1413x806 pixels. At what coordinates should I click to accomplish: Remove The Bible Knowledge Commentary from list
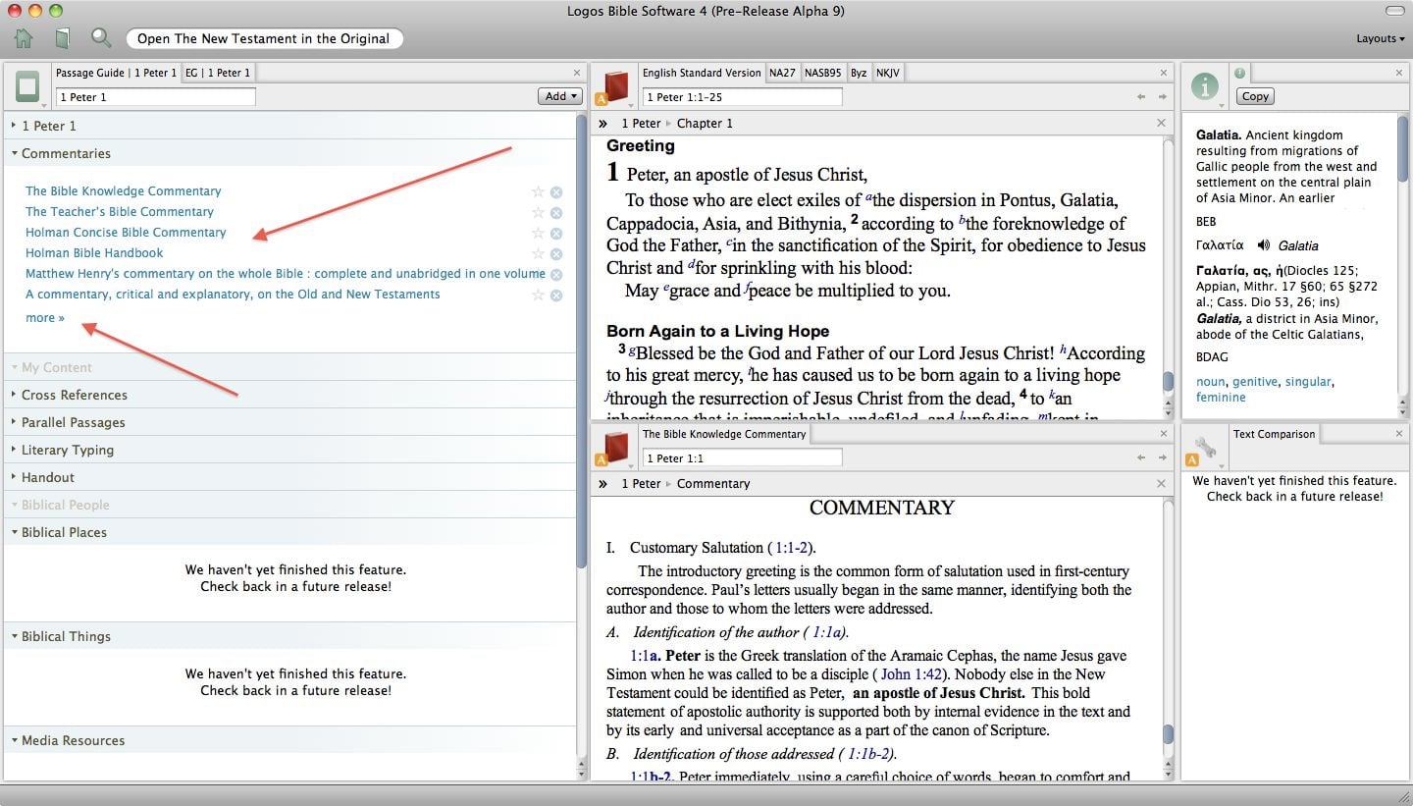[x=556, y=191]
